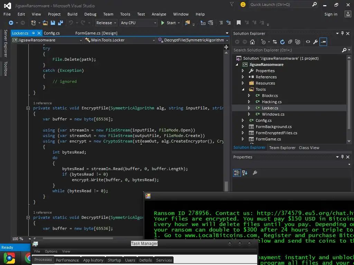
Task: Open the notifications flag icon in the title bar
Action: tap(232, 4)
